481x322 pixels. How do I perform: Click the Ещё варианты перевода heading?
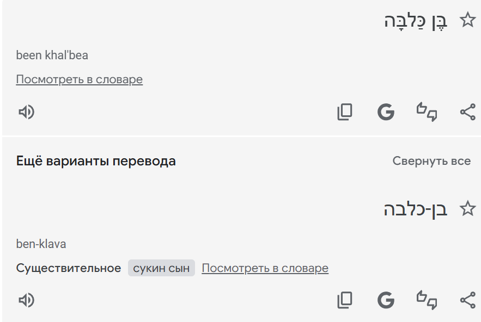(96, 161)
